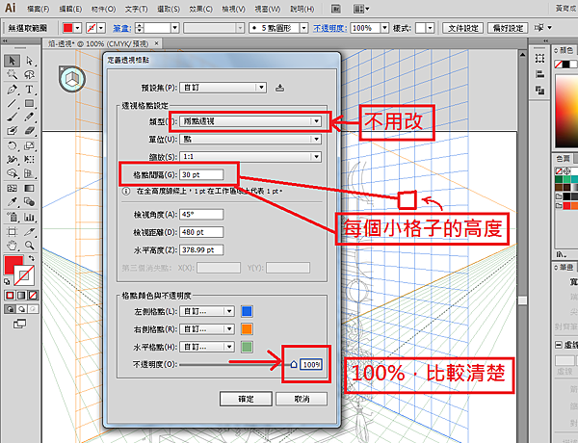
Task: Enable Draw Normal mode
Action: click(x=10, y=309)
